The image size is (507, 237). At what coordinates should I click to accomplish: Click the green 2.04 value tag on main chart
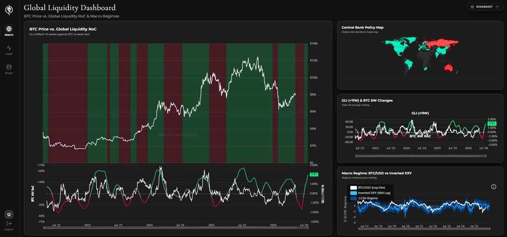coord(314,174)
